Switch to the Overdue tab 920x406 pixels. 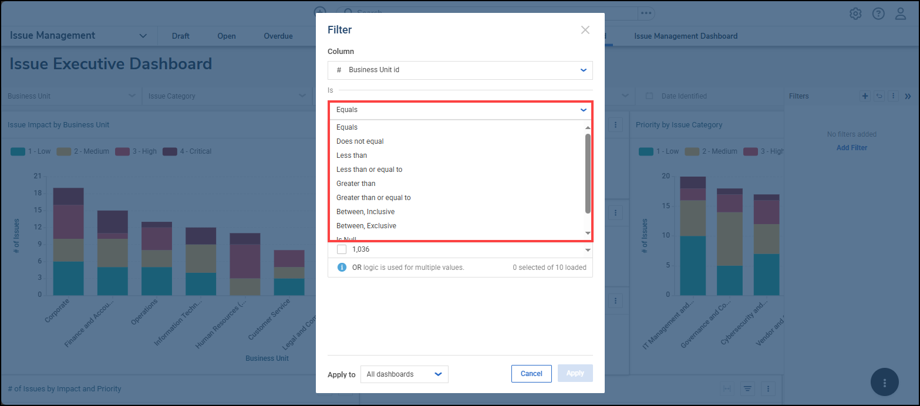coord(278,36)
